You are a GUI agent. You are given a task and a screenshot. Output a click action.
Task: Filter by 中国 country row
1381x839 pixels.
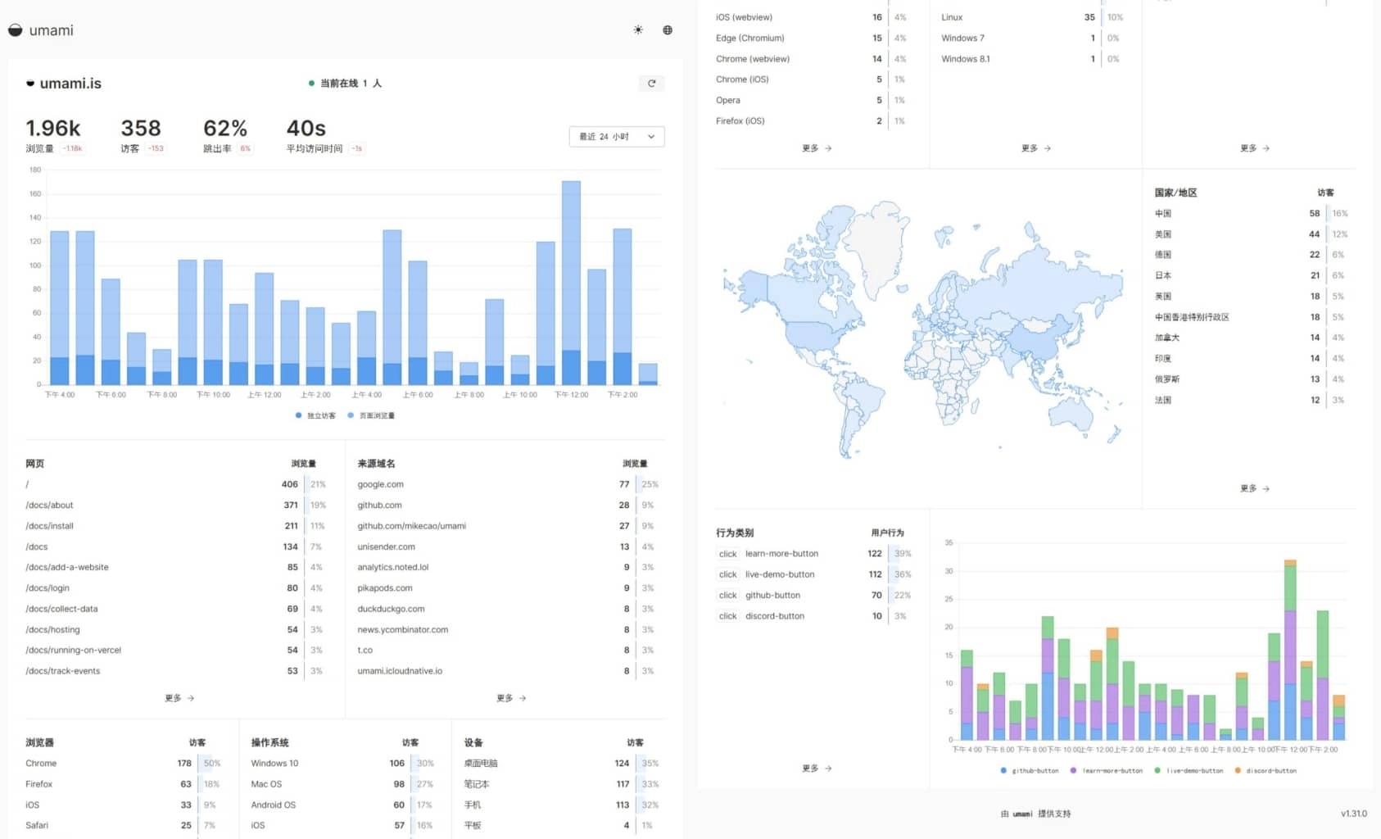pyautogui.click(x=1252, y=213)
